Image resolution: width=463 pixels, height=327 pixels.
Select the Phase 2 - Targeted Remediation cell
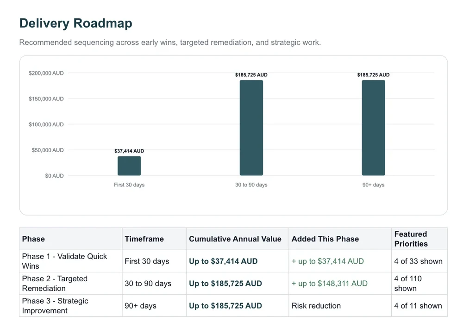tap(71, 284)
